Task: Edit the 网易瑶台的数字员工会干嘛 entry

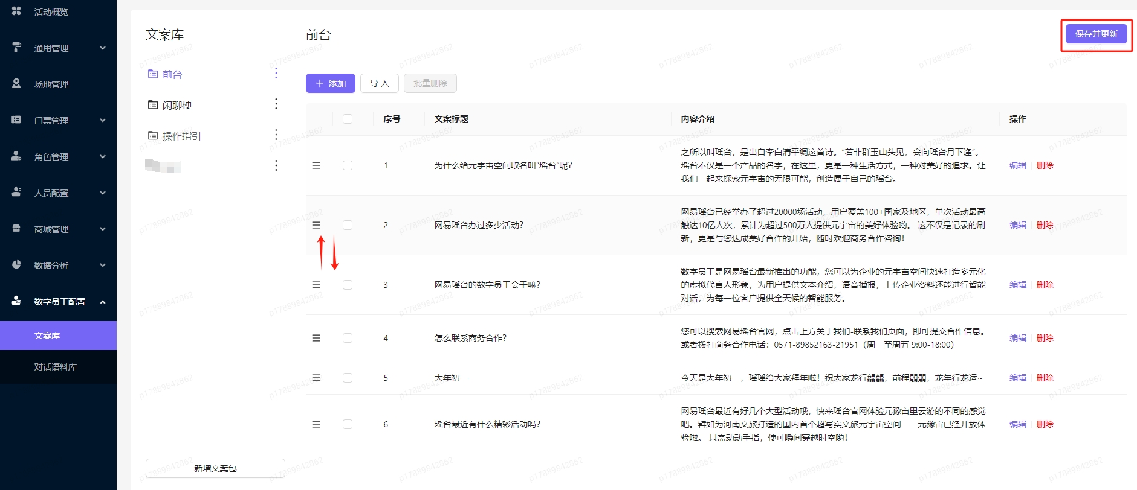Action: (1018, 285)
